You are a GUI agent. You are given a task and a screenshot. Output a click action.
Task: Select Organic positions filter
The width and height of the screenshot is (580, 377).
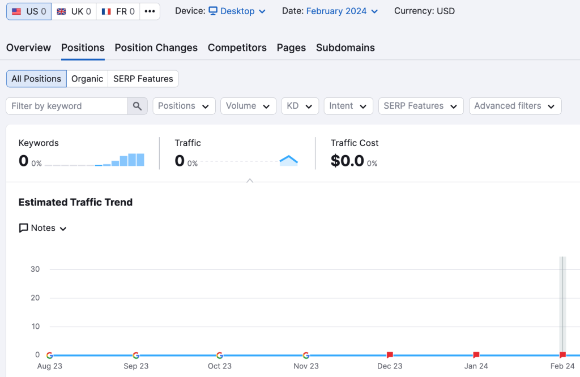(87, 79)
